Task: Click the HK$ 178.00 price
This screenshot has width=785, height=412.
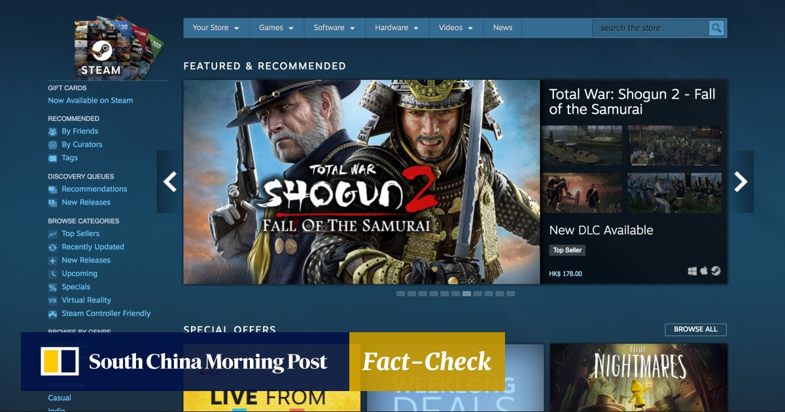Action: pos(565,274)
